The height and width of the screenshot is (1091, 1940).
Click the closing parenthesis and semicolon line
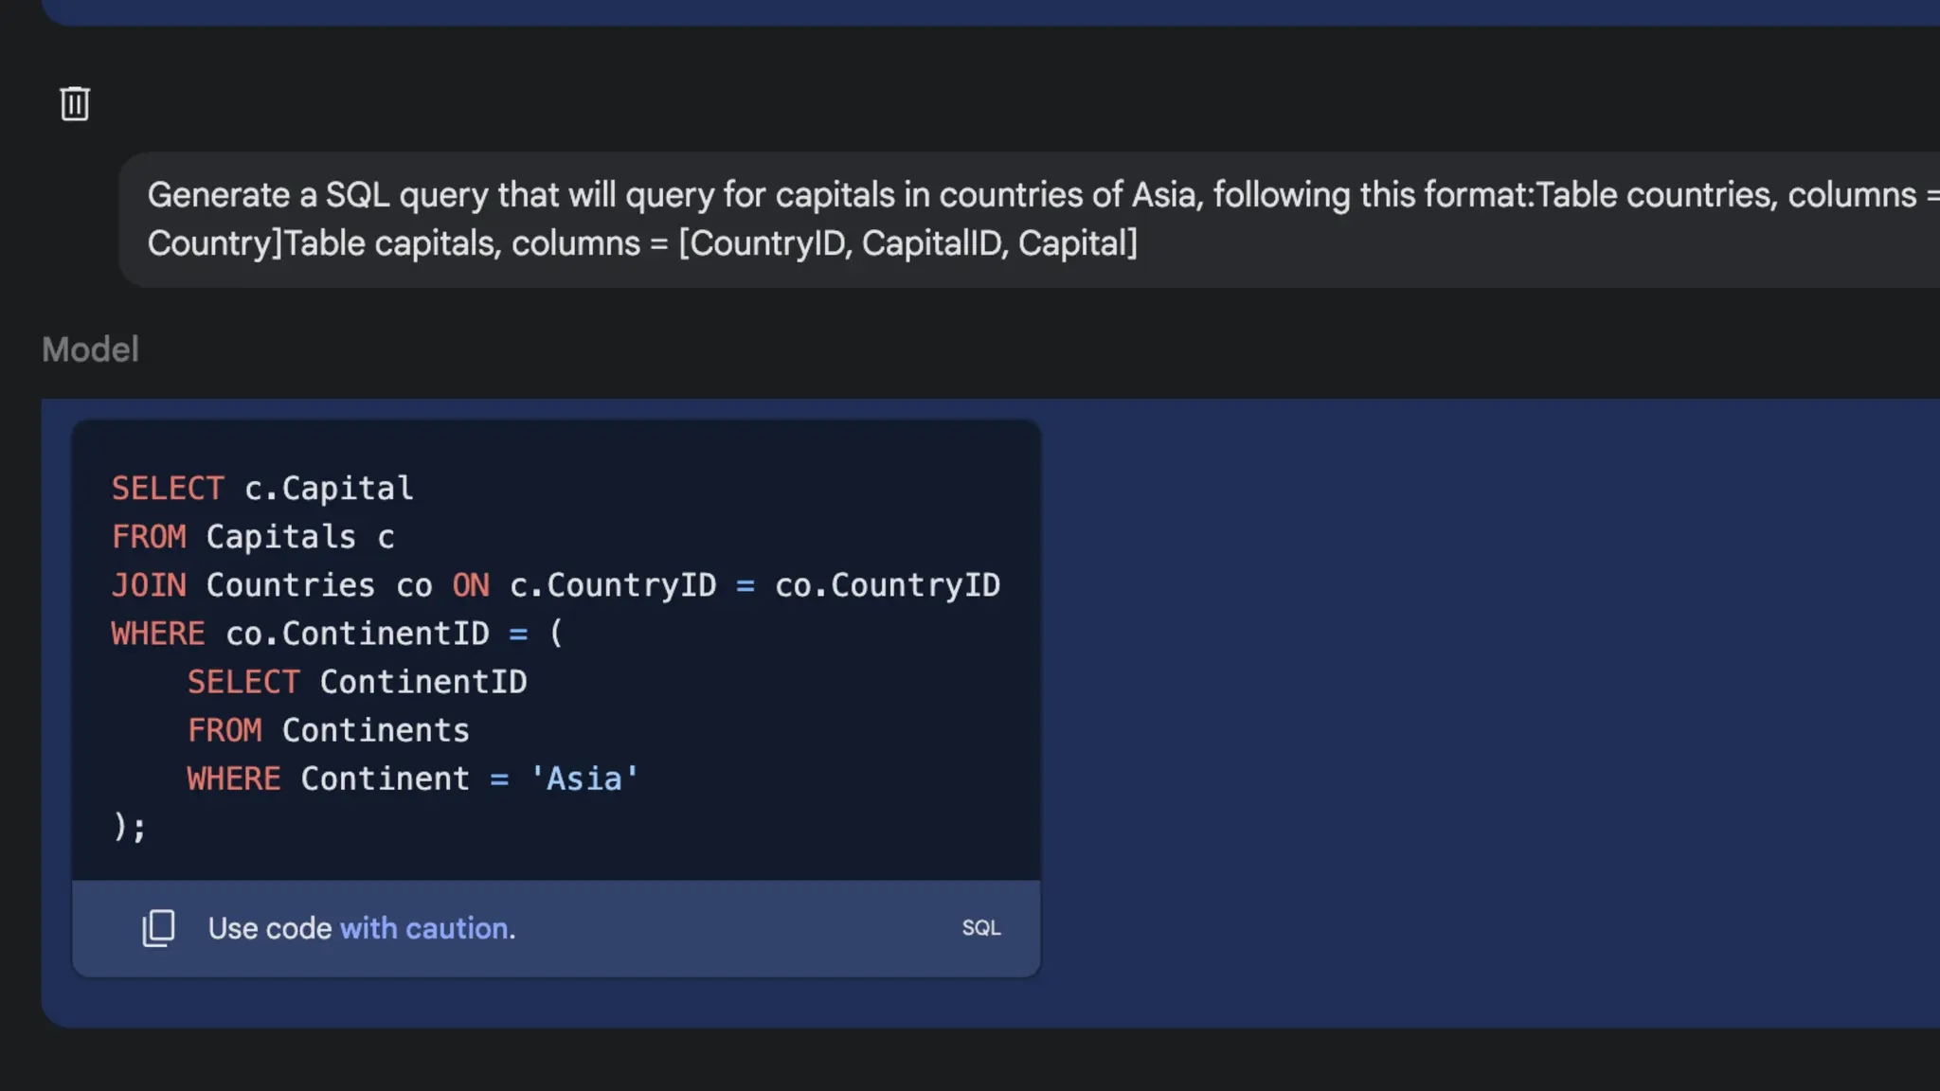129,827
